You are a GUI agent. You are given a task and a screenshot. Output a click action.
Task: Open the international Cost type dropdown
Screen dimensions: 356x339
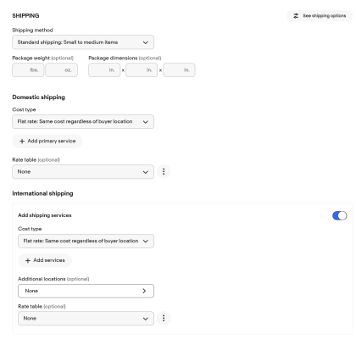(86, 241)
